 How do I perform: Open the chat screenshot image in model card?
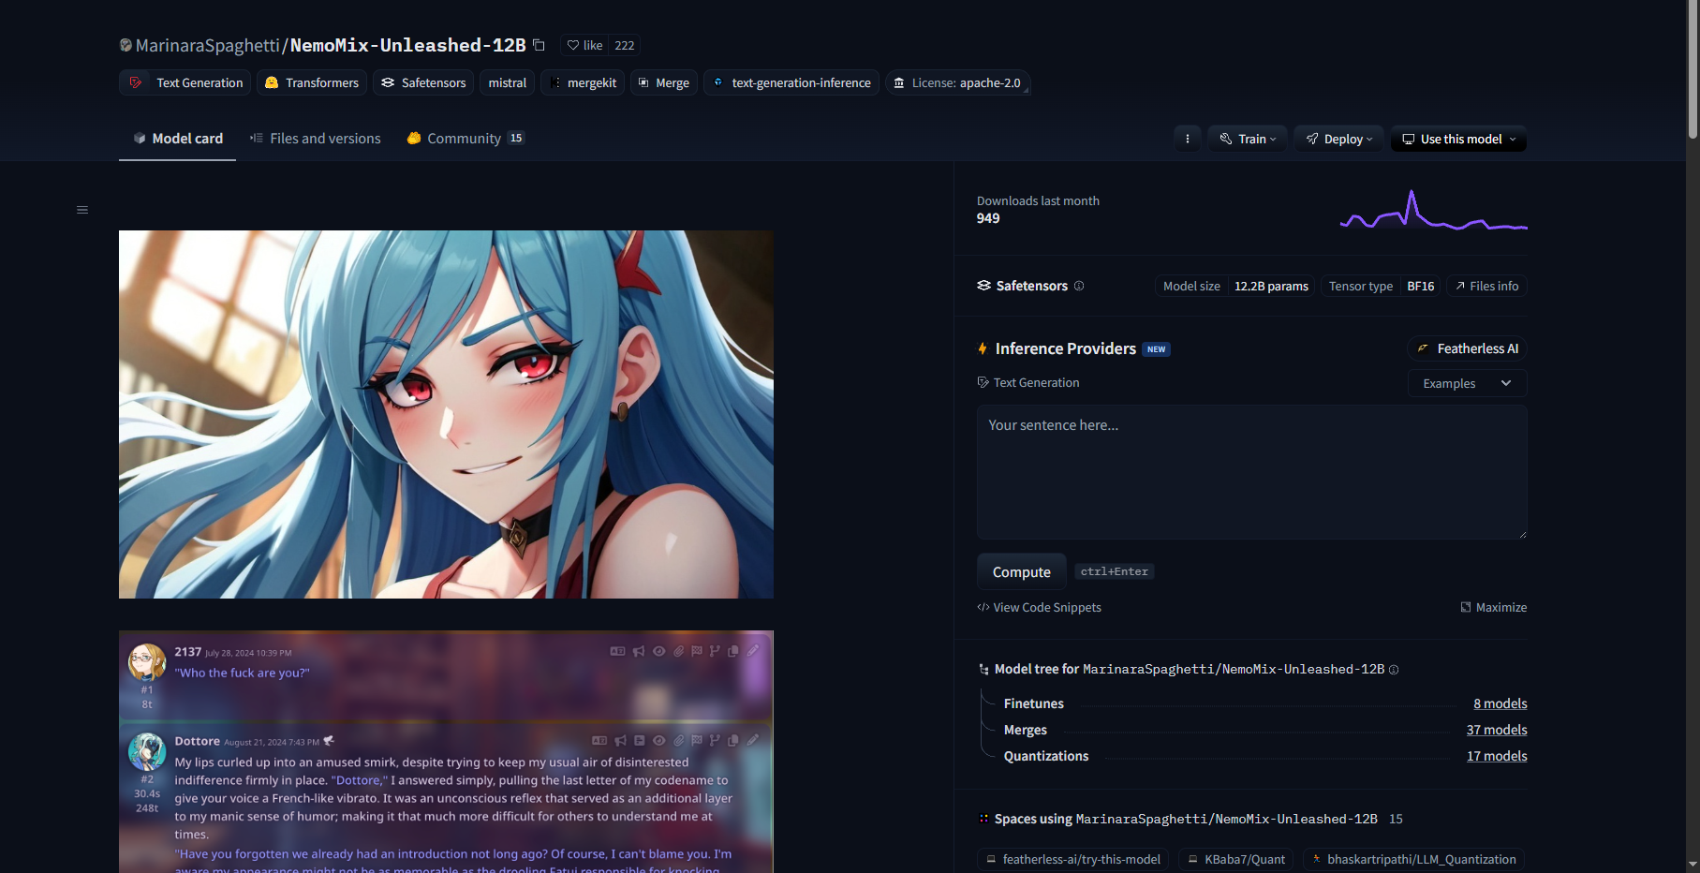(x=446, y=751)
